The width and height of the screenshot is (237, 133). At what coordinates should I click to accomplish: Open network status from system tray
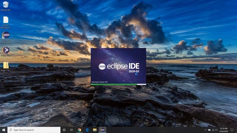click(213, 130)
